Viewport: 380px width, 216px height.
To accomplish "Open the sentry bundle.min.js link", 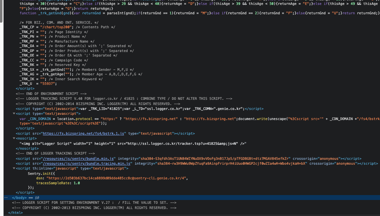I will point(78,159).
